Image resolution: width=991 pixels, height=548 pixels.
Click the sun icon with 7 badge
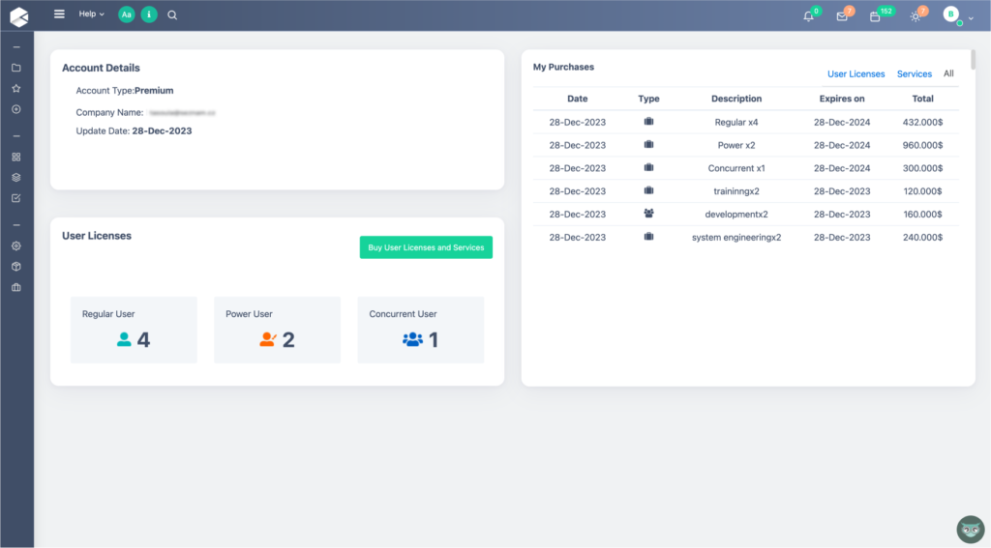point(916,15)
